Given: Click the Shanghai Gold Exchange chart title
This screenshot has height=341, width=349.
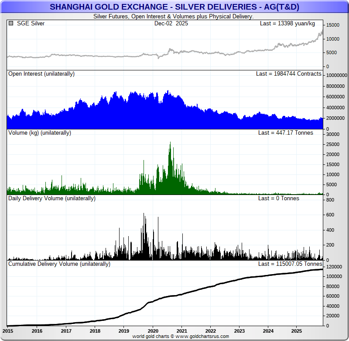Looking at the screenshot, I should click(174, 7).
